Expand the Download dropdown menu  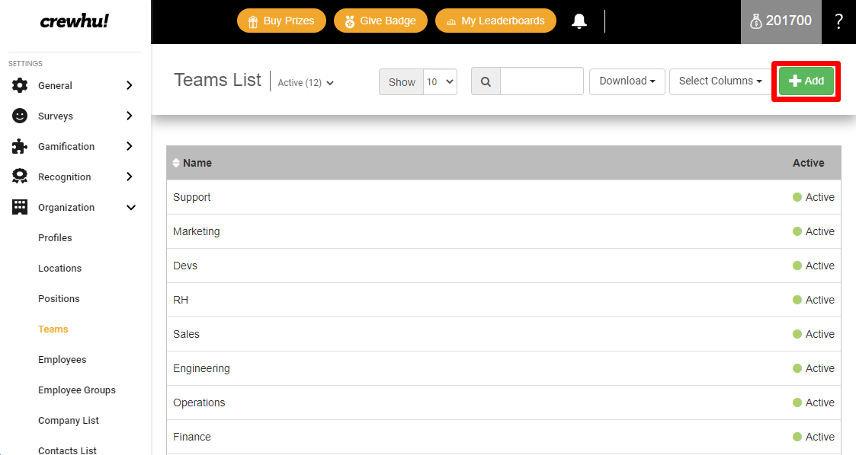627,81
